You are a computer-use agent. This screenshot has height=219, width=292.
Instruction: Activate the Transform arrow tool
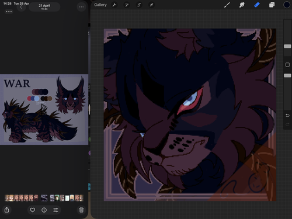click(x=151, y=5)
